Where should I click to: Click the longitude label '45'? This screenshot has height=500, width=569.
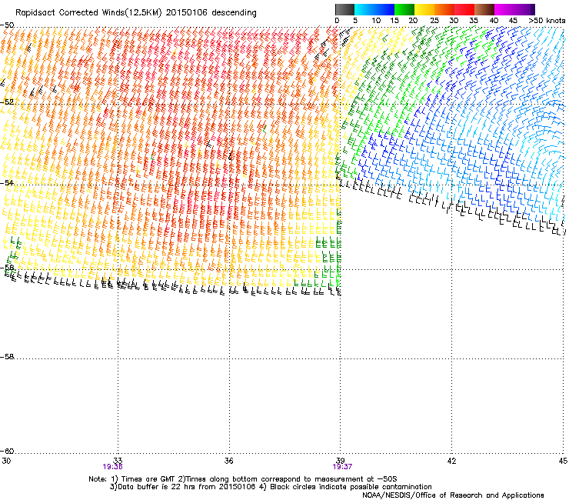(x=563, y=461)
